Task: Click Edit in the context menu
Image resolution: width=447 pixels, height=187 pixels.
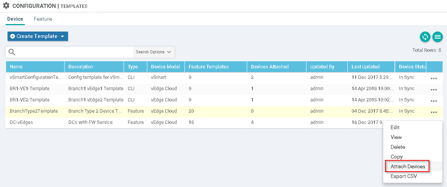Action: pos(395,127)
